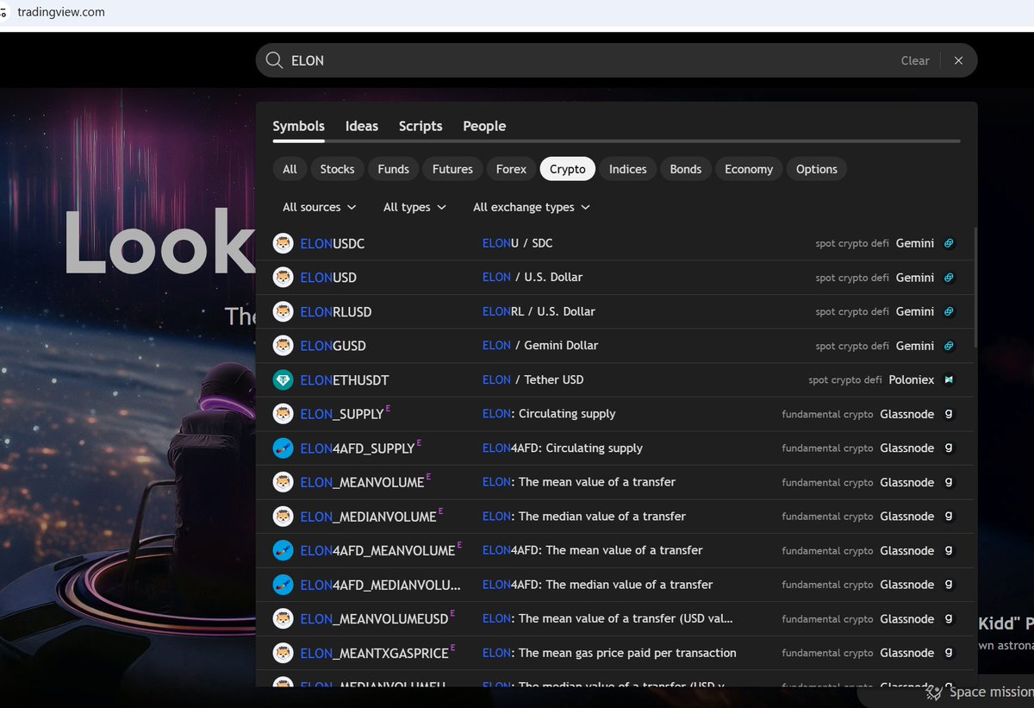
Task: Close the search dialog with X
Action: [958, 60]
